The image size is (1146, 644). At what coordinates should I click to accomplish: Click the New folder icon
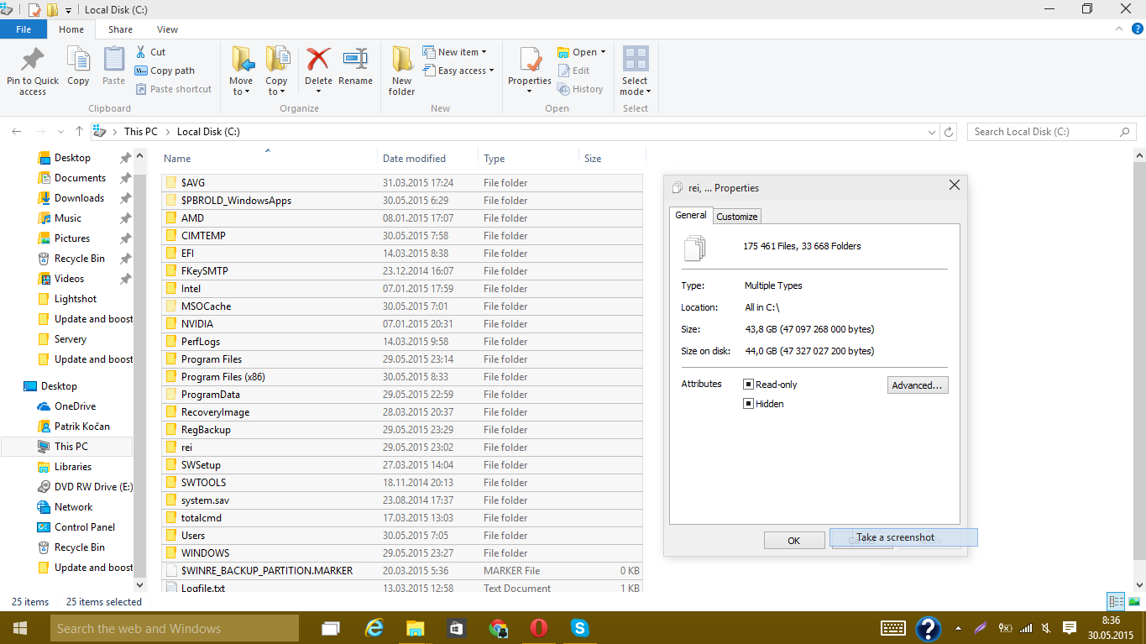pos(401,60)
